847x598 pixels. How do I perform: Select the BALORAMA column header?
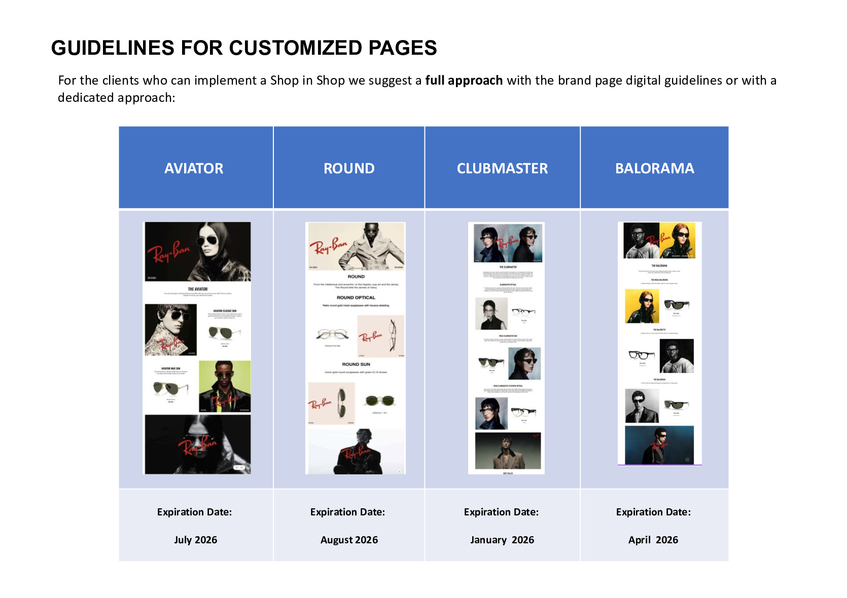654,168
